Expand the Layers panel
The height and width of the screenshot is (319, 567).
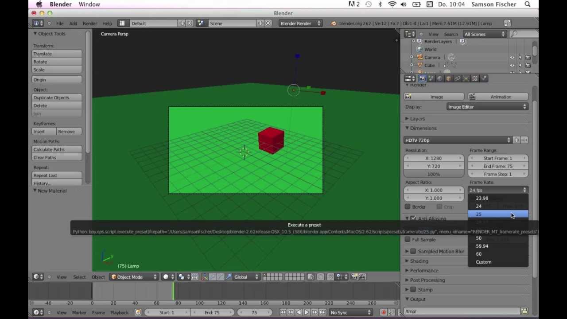417,119
